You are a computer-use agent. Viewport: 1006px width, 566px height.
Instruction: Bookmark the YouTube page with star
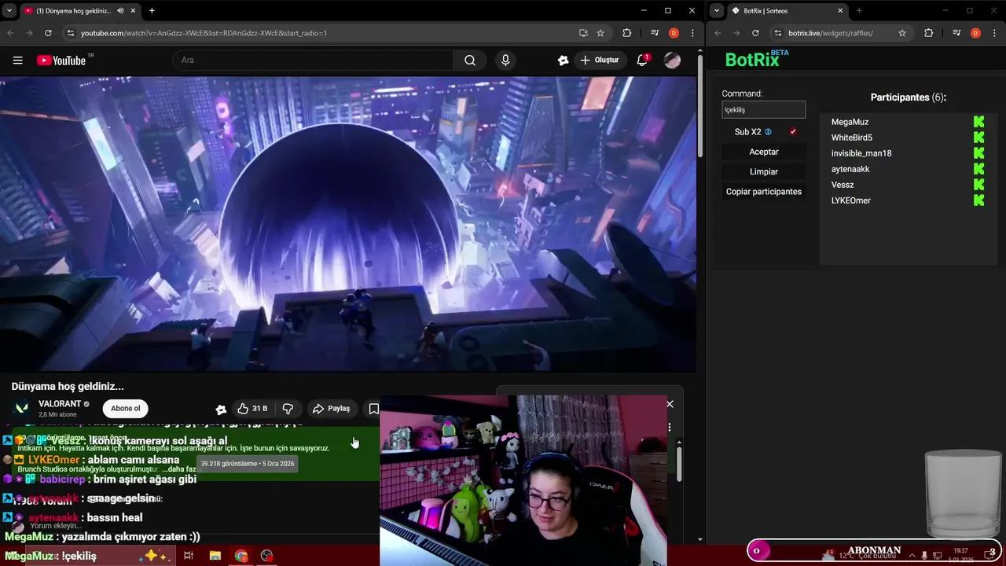pos(600,33)
